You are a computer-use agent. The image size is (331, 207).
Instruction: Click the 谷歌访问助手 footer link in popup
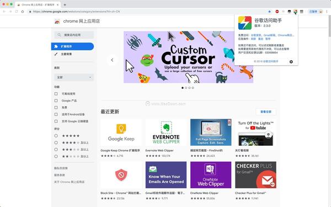pyautogui.click(x=270, y=61)
